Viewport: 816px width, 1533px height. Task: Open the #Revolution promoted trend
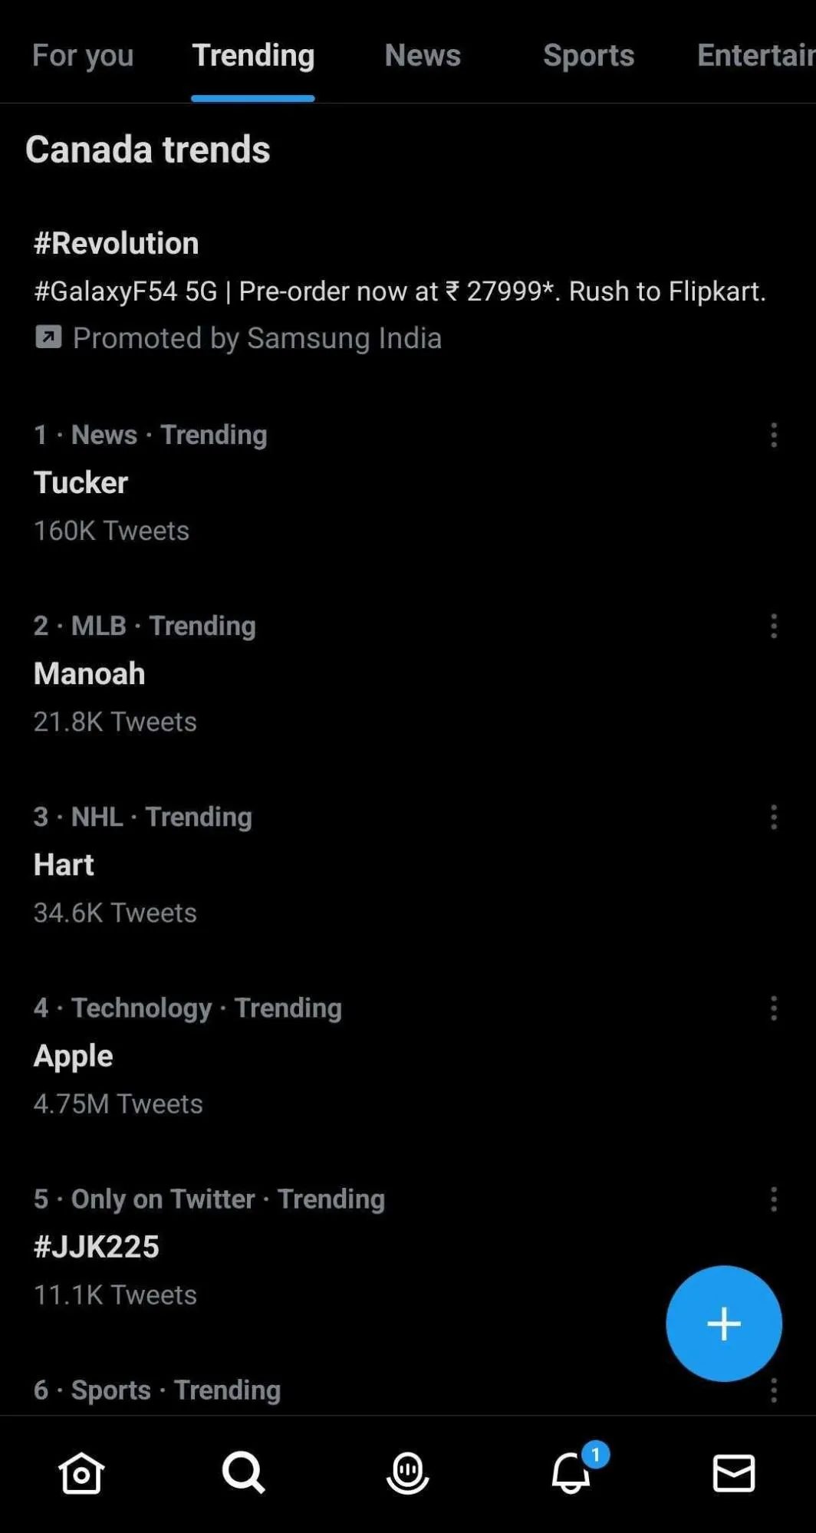point(116,242)
